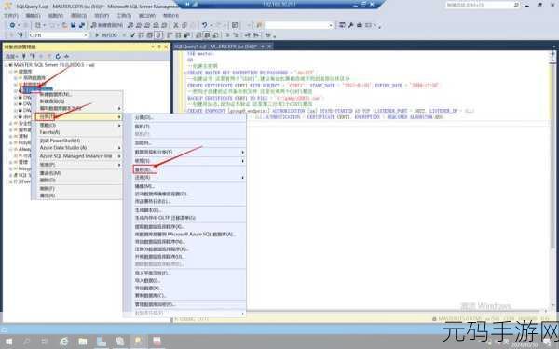This screenshot has height=349, width=559.
Task: Click the Refresh icon in Object Explorer toolbar
Action: click(x=58, y=56)
